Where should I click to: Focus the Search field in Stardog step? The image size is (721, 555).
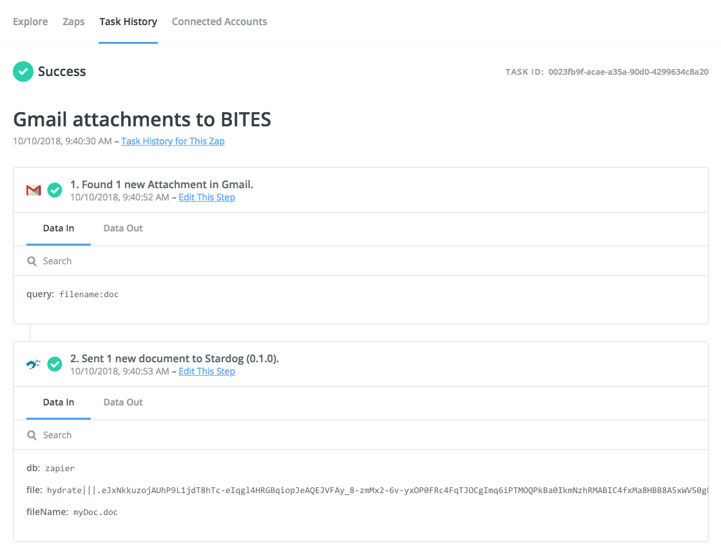[x=361, y=435]
